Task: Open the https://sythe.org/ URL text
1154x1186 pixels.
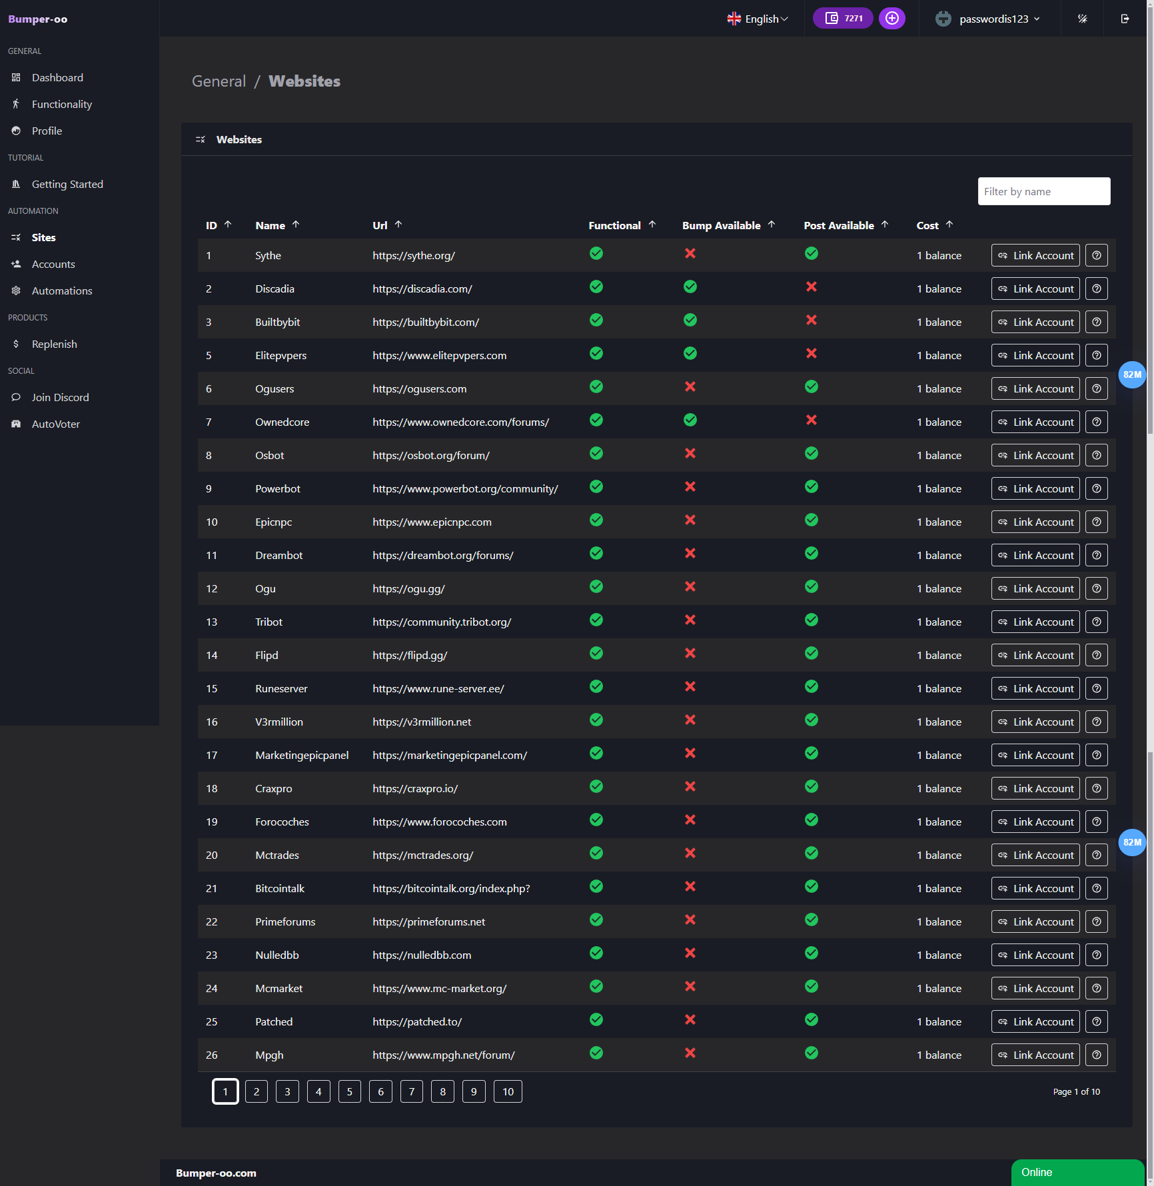Action: (414, 255)
